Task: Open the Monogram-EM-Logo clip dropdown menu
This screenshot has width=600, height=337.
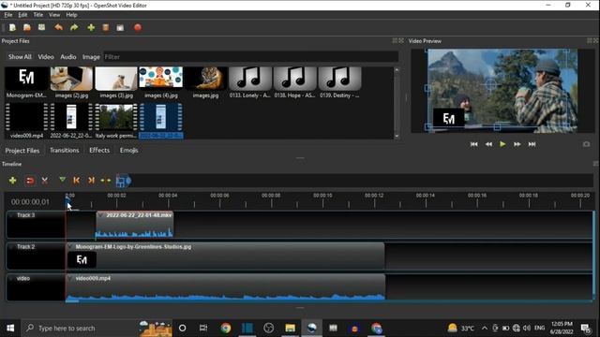Action: tap(70, 247)
